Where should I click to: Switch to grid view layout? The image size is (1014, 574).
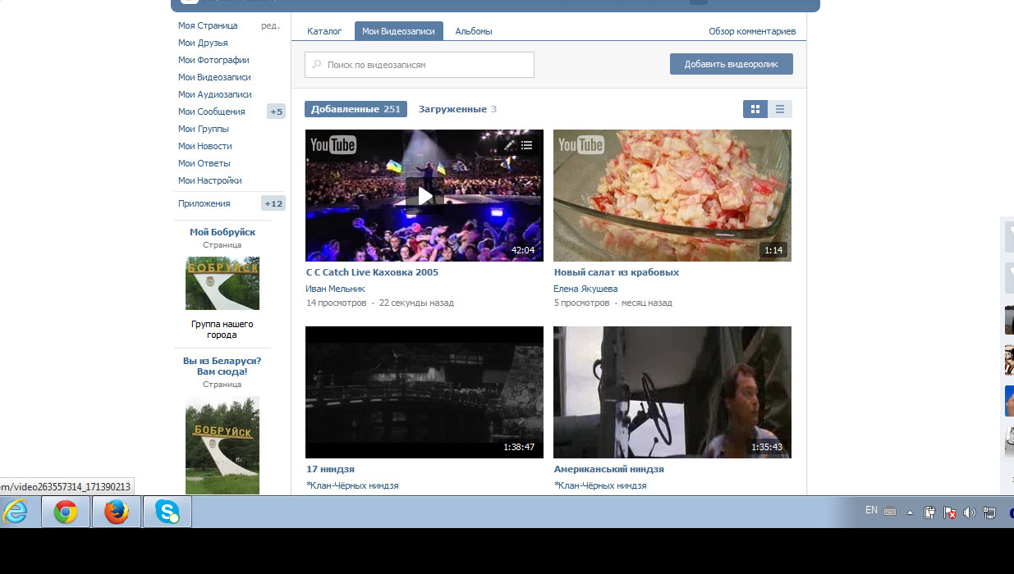755,109
